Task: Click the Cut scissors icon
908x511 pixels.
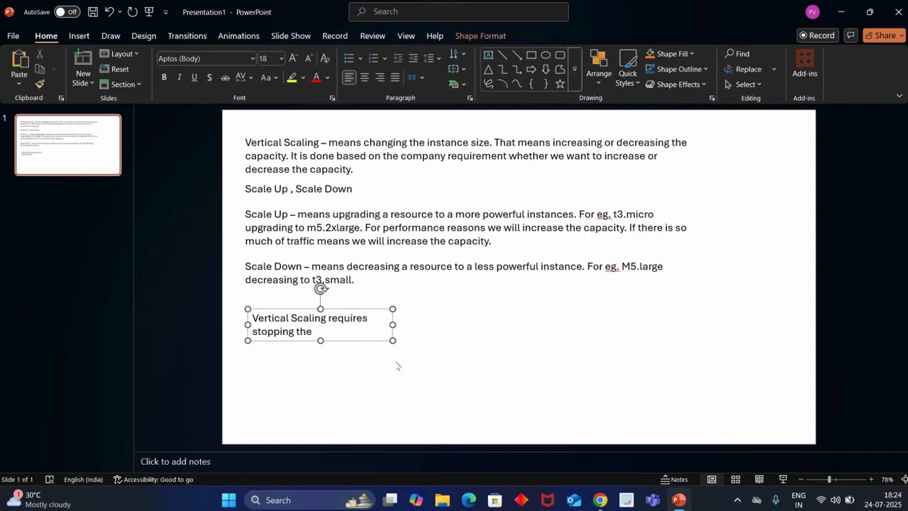Action: click(40, 54)
